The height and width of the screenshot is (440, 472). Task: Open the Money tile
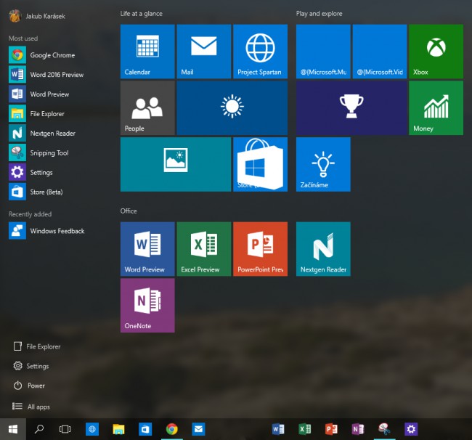click(436, 108)
